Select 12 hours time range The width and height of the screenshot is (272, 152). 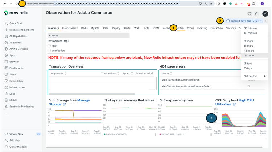click(249, 51)
